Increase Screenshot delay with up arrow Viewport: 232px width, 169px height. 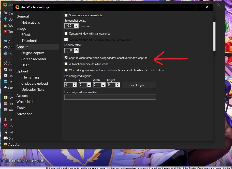coord(76,25)
